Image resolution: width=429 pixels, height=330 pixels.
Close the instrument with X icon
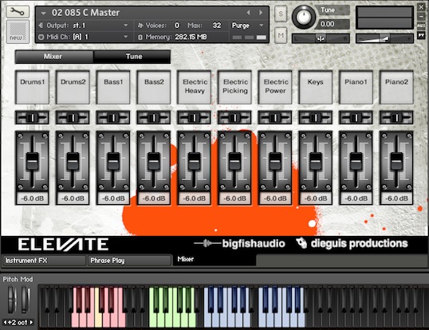click(x=421, y=7)
